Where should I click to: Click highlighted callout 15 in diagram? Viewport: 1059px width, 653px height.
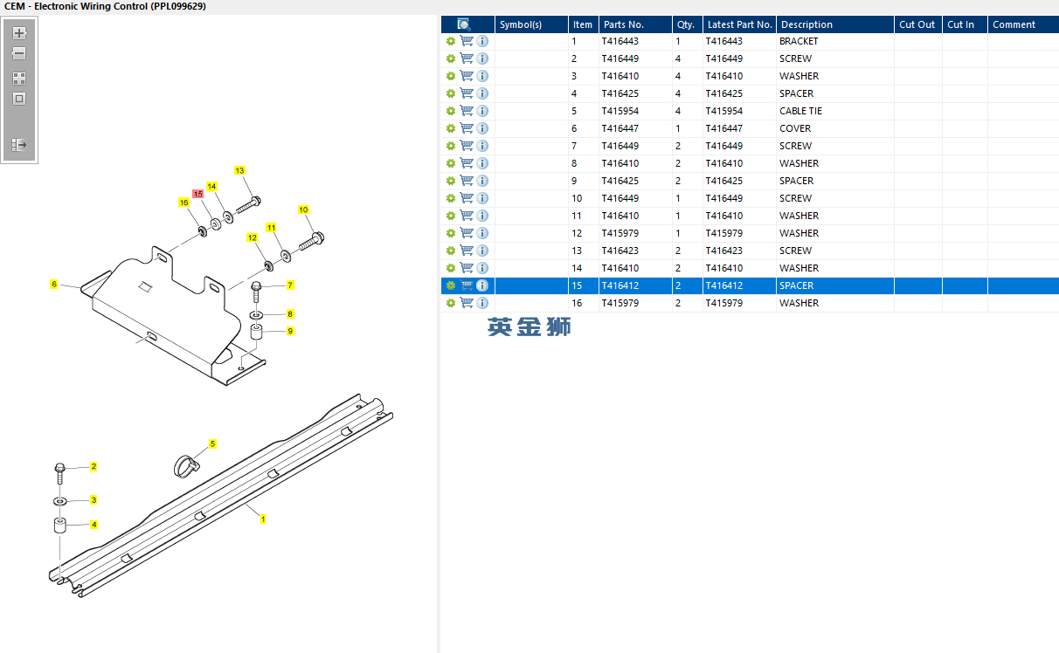(198, 194)
